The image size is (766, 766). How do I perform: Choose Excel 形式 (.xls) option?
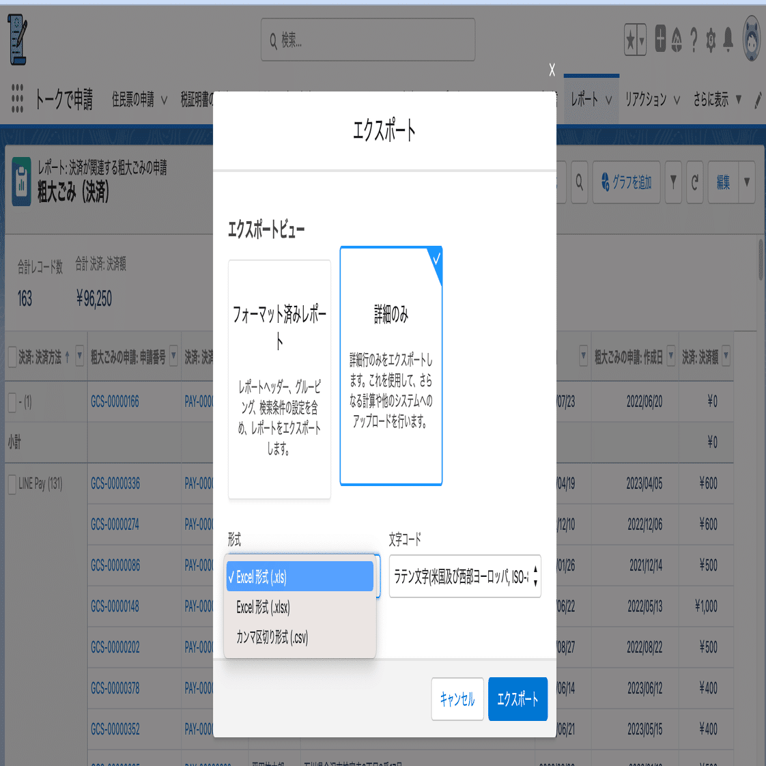point(300,576)
